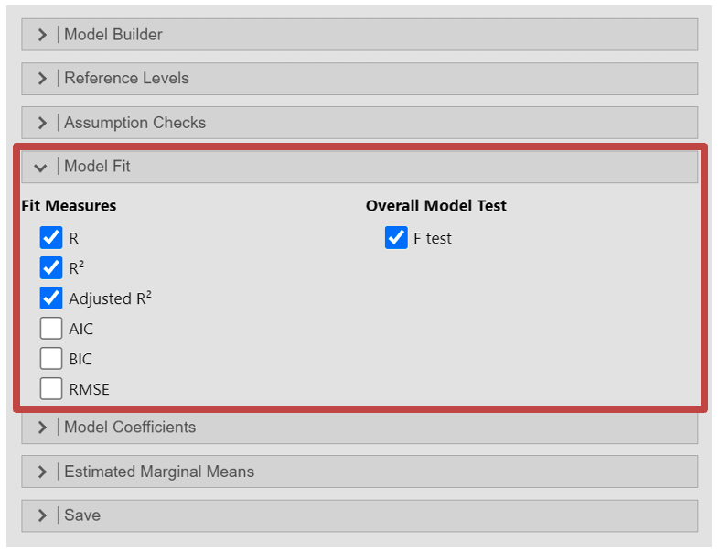This screenshot has width=719, height=553.
Task: Uncheck the R fit measure checkbox
Action: (51, 239)
